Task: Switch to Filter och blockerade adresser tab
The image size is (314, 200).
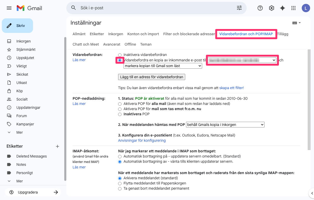Action: 189,34
